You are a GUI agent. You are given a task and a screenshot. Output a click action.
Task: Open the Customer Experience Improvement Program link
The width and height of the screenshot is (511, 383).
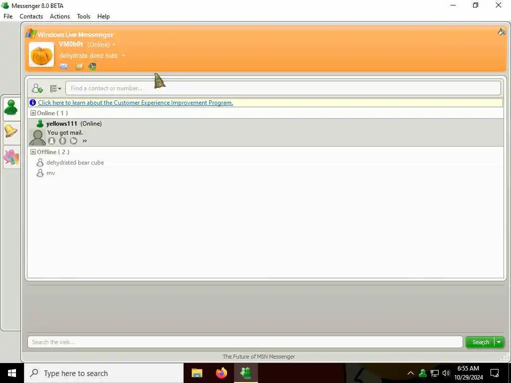click(136, 103)
